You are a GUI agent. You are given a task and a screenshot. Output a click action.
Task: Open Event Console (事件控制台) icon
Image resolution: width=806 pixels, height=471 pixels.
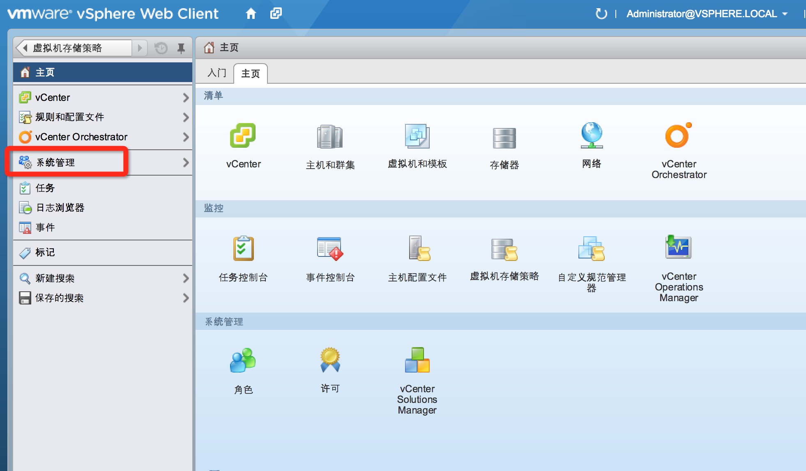pyautogui.click(x=330, y=249)
